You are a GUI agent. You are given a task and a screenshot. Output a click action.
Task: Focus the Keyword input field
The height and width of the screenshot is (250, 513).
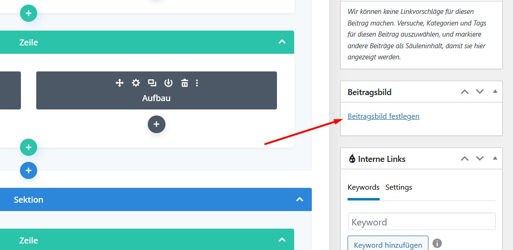(421, 222)
